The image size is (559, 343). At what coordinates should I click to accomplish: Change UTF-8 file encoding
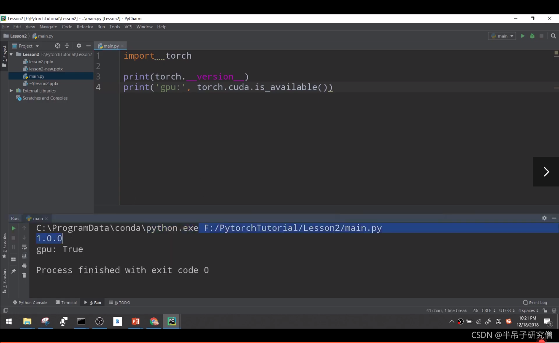coord(507,311)
